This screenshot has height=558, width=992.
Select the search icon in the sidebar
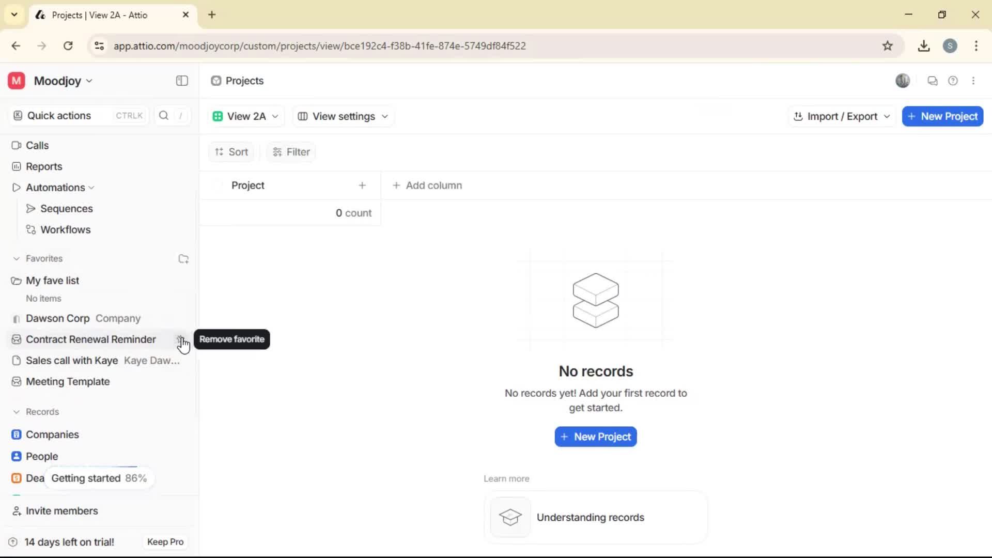(163, 115)
